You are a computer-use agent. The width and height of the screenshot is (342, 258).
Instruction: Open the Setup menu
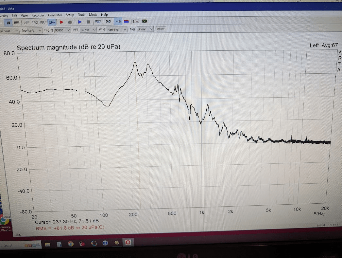pyautogui.click(x=70, y=15)
